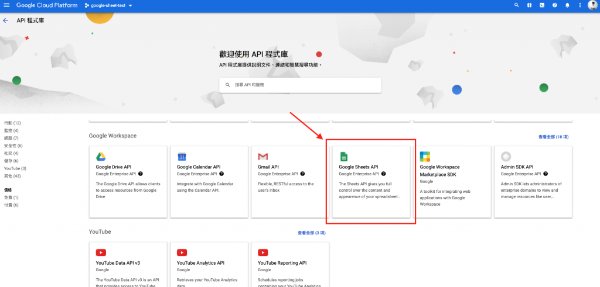Click info icon beside Google Drive Enterprise API
The height and width of the screenshot is (287, 600).
[x=141, y=174]
